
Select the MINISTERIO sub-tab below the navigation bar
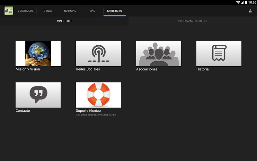pos(64,21)
